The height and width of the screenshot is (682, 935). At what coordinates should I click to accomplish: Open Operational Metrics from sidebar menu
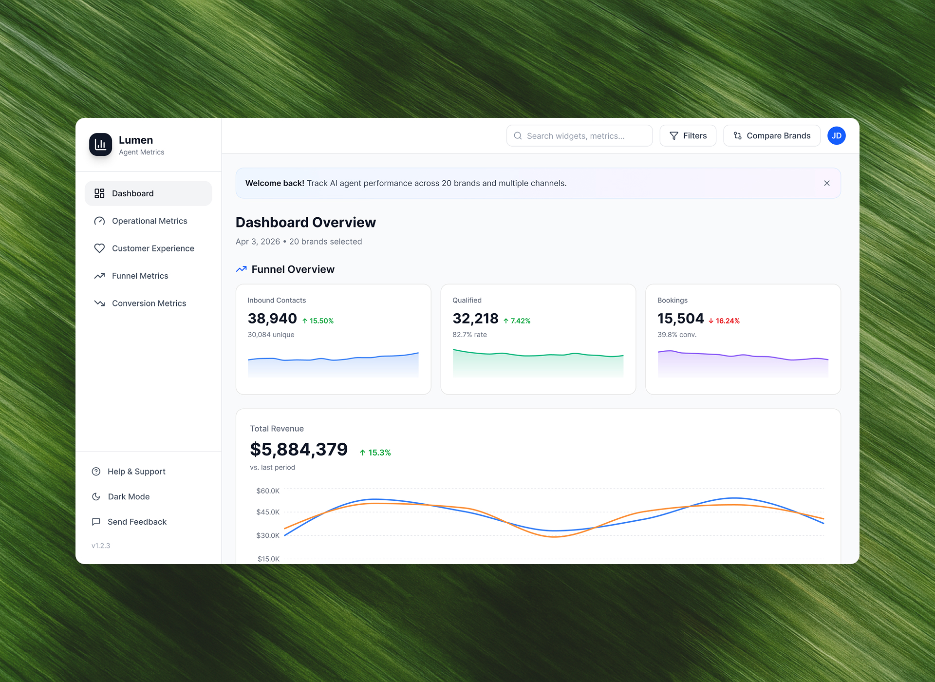coord(150,221)
